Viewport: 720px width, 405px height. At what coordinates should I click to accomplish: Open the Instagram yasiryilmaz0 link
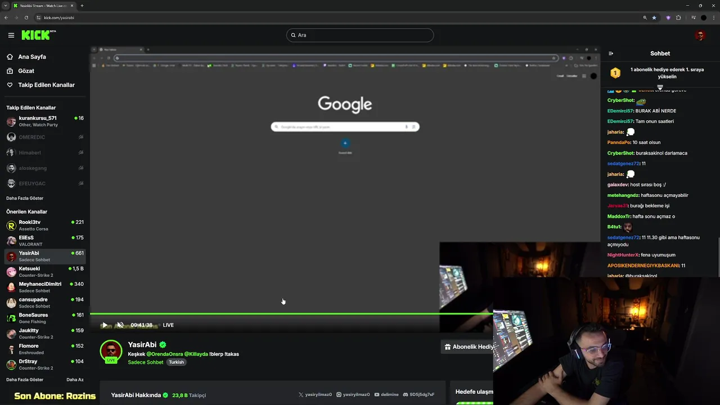coord(353,395)
